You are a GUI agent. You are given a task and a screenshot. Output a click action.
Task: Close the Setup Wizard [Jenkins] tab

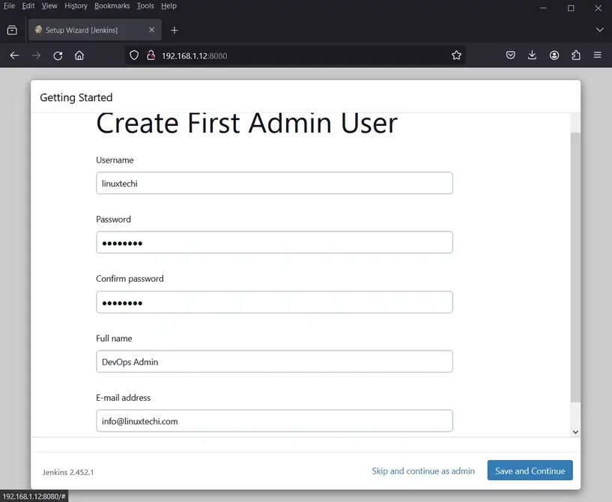tap(152, 30)
